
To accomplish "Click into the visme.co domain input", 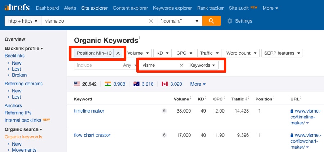I will coord(95,21).
